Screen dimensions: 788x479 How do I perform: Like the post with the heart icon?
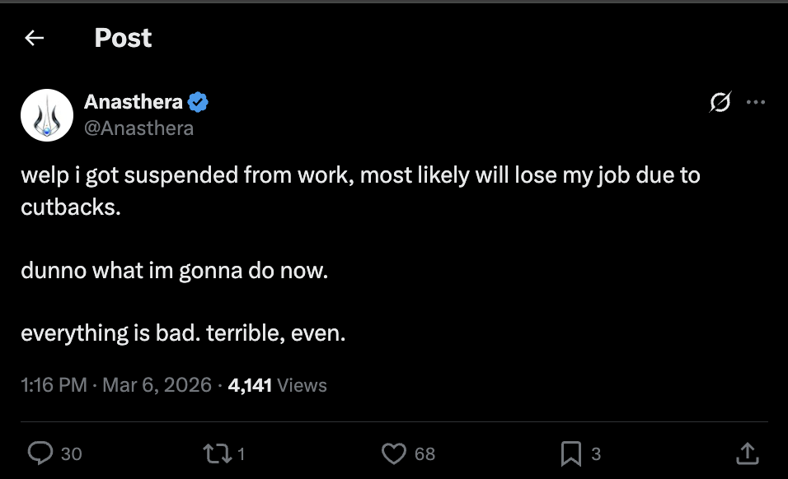pos(393,453)
